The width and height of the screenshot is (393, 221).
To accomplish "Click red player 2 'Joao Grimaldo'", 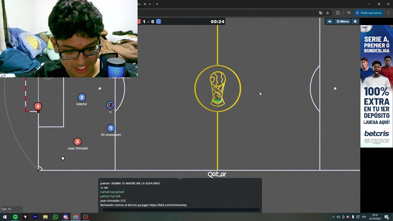I will coord(77,142).
